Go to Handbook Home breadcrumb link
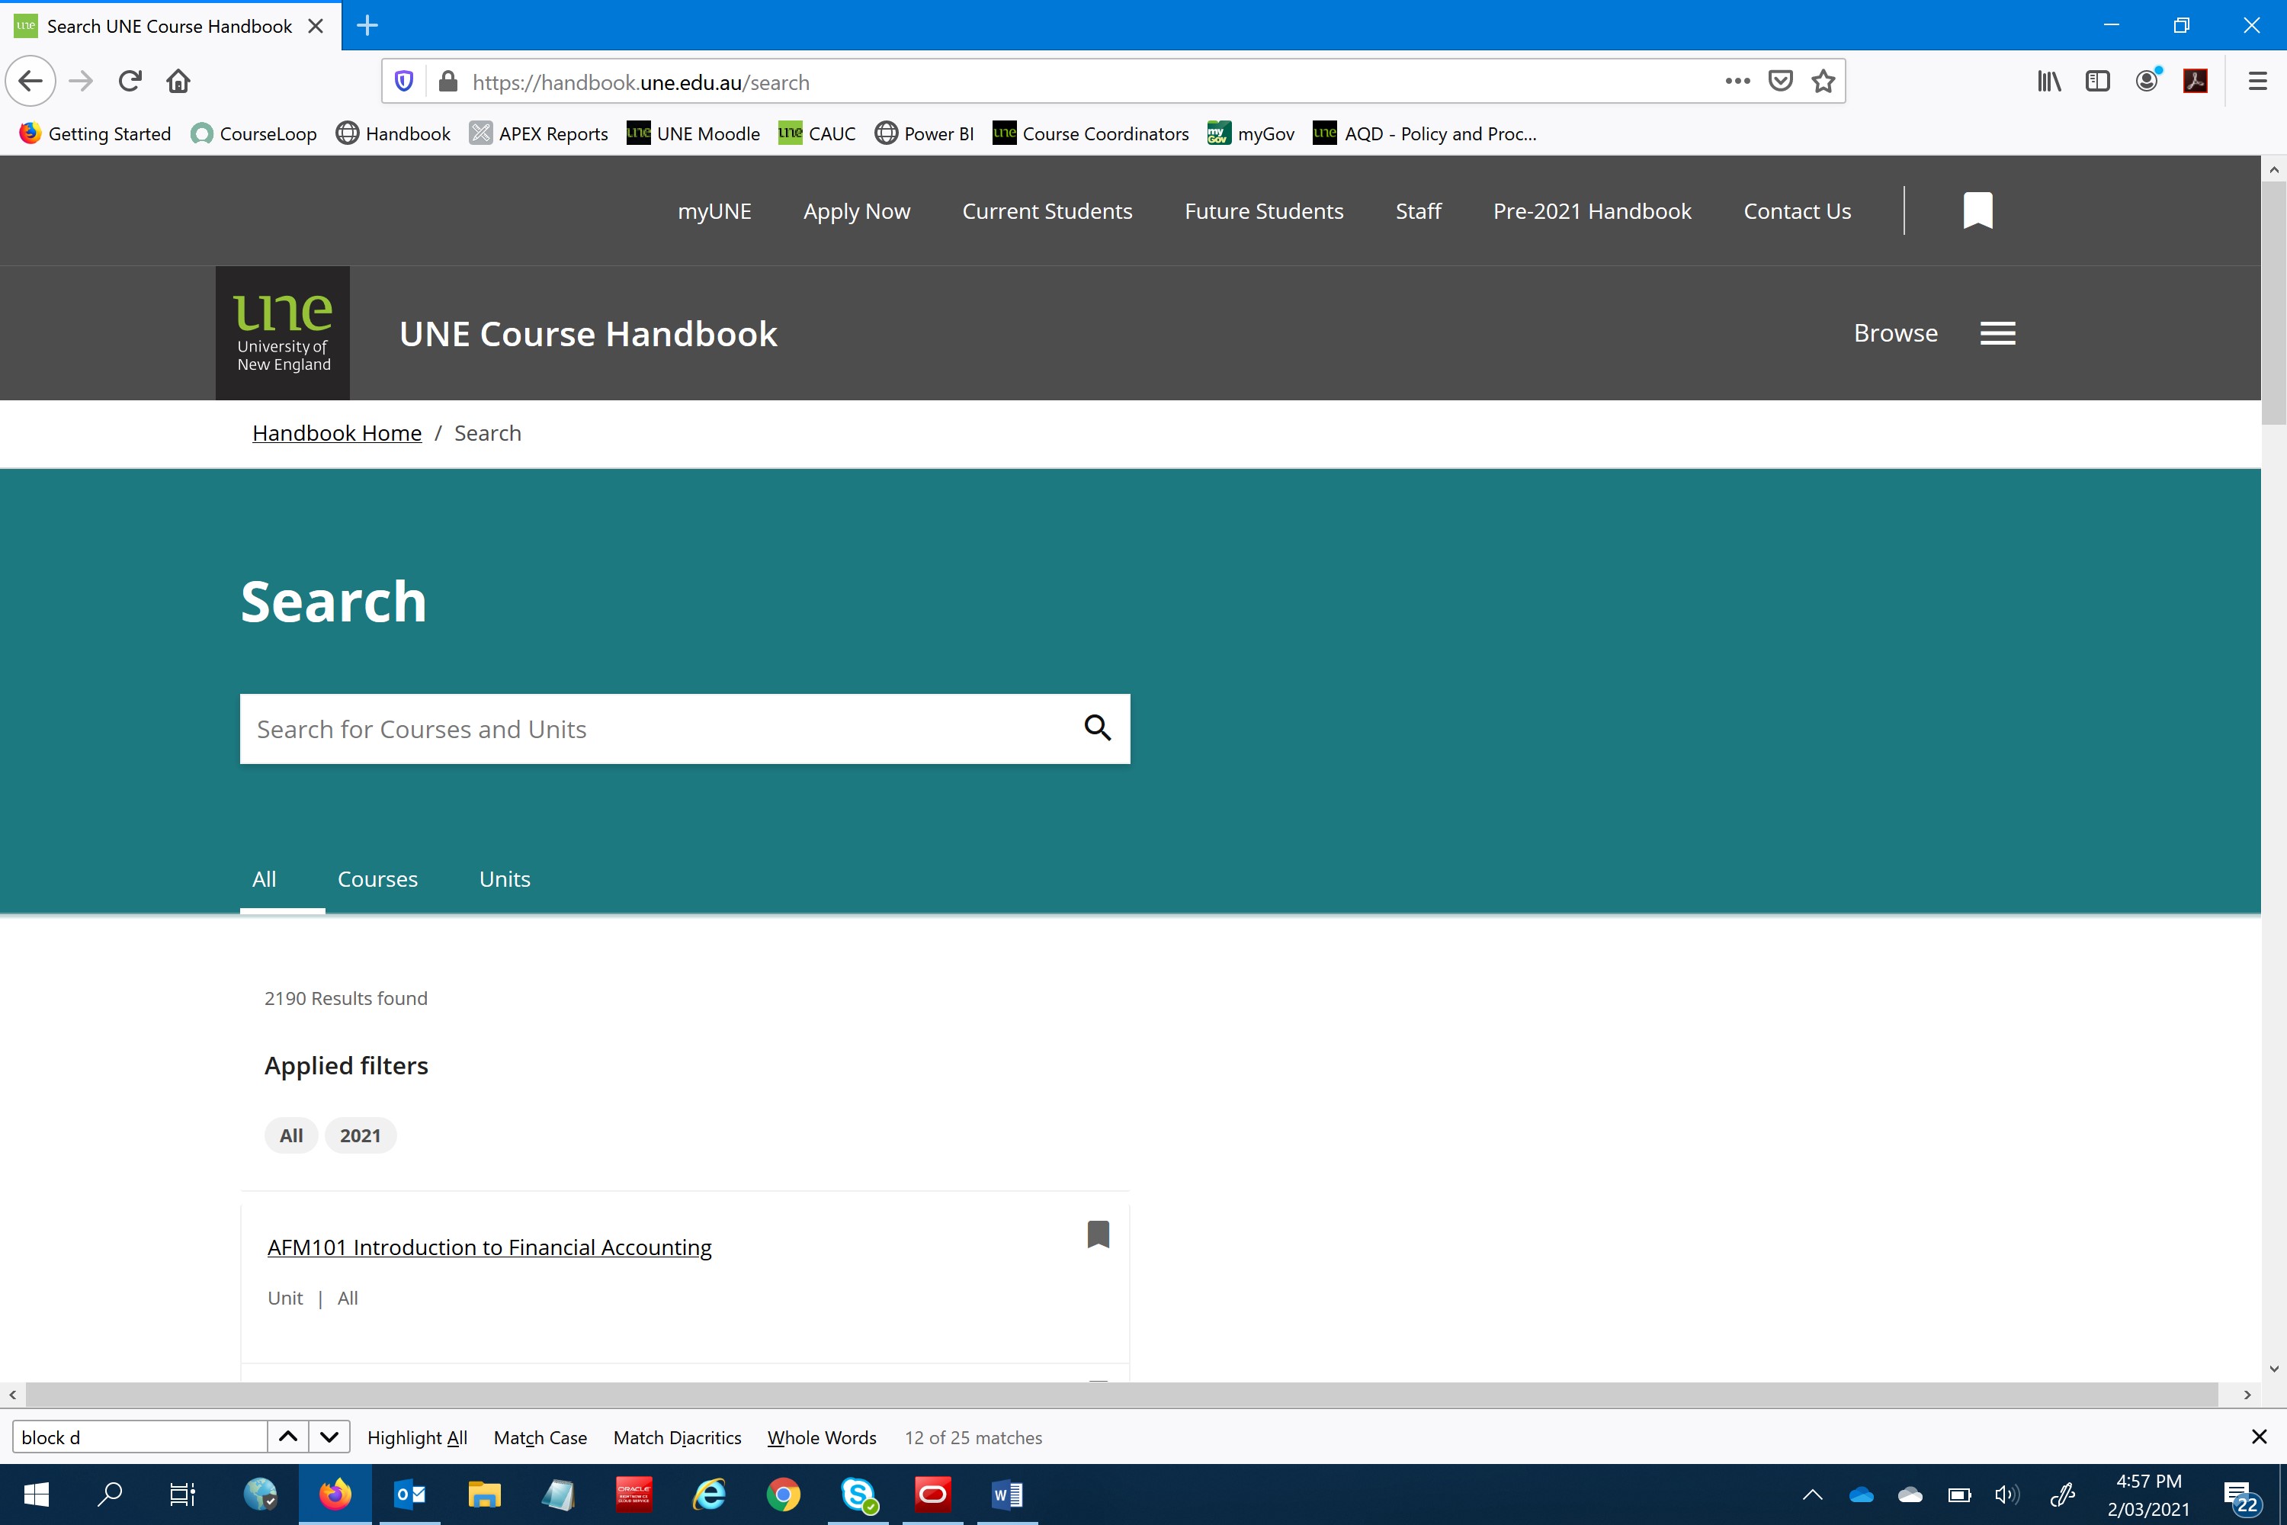This screenshot has height=1525, width=2287. coord(336,433)
